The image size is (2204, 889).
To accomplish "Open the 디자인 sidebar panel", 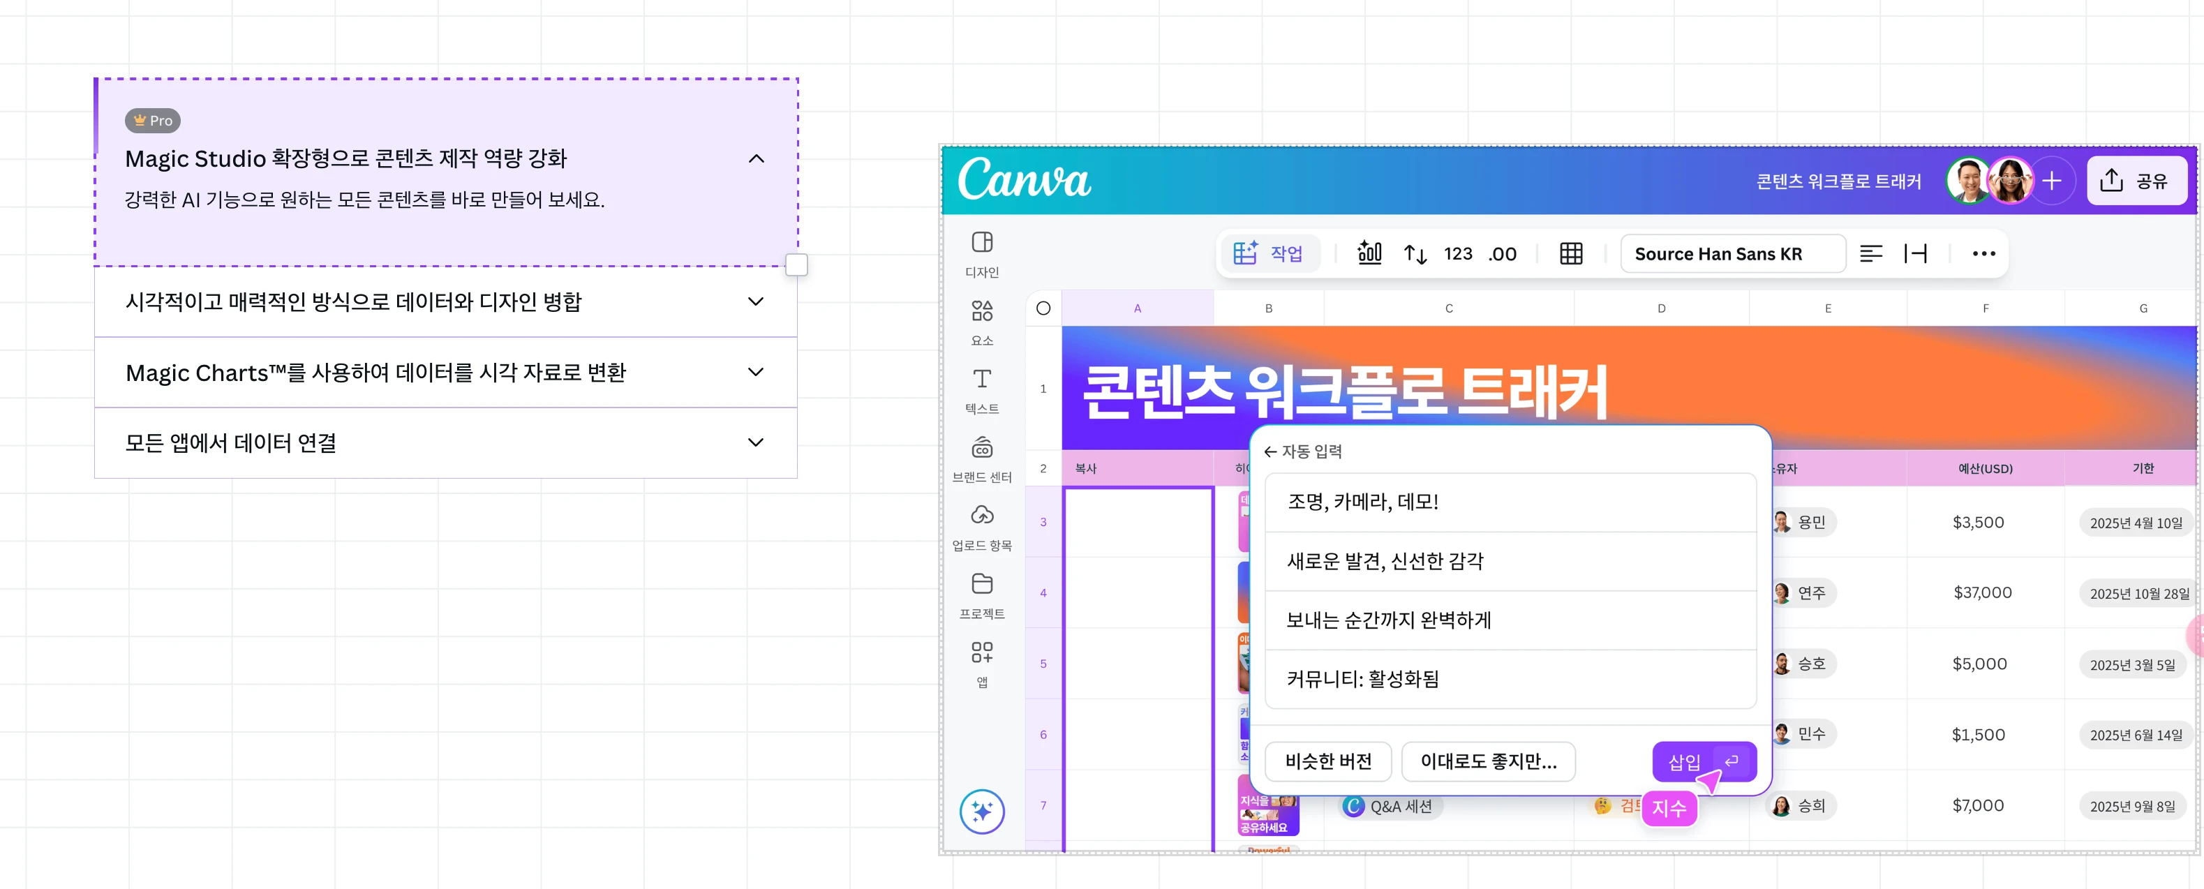I will [x=982, y=254].
